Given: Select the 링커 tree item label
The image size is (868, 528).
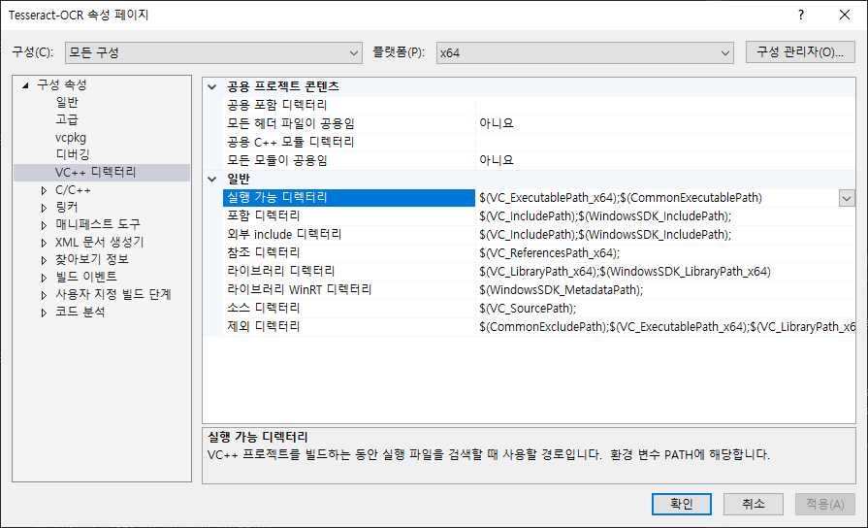Looking at the screenshot, I should [x=67, y=207].
